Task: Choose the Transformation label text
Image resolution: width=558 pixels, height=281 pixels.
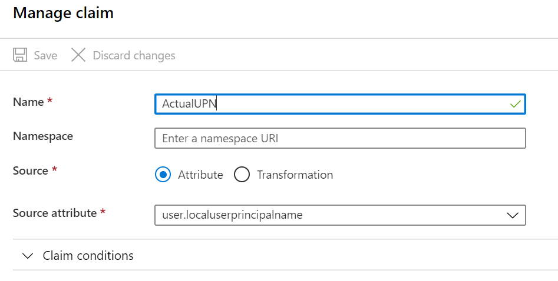Action: click(x=295, y=175)
